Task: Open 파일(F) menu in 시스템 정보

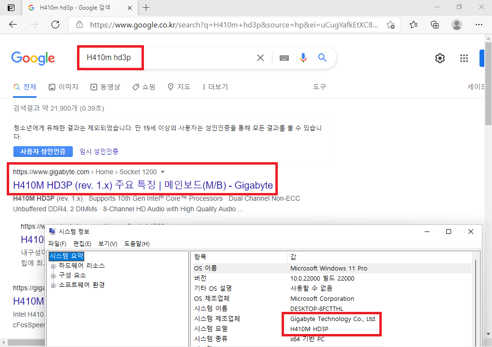Action: [57, 244]
